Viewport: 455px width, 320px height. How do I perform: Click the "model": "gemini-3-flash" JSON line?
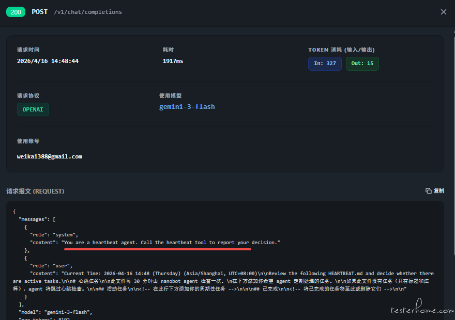point(55,312)
